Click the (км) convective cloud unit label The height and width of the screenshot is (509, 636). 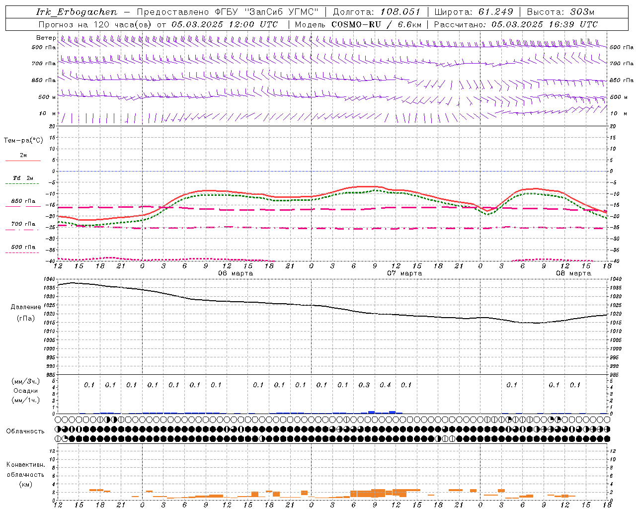pos(25,484)
